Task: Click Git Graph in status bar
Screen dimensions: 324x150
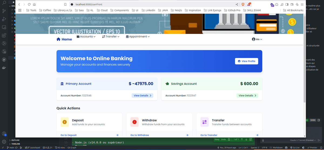Action: pyautogui.click(x=72, y=148)
